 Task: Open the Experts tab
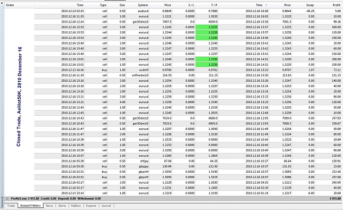[x=91, y=206]
